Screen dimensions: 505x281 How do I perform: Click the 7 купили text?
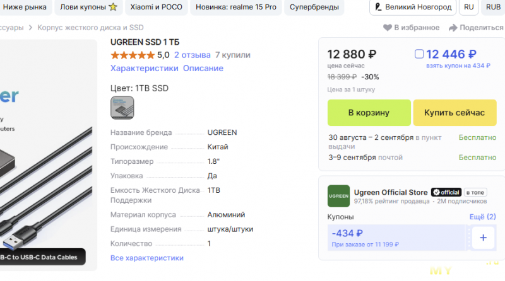point(232,55)
